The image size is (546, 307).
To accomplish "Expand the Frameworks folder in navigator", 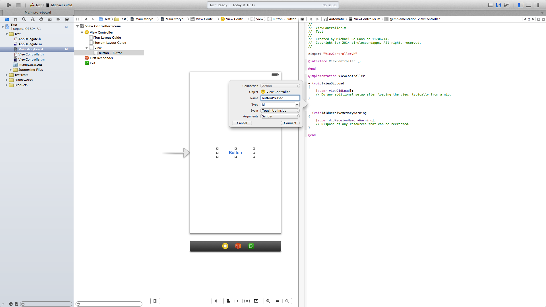I will point(7,80).
